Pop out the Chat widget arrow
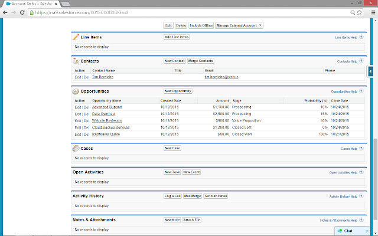 click(x=367, y=231)
